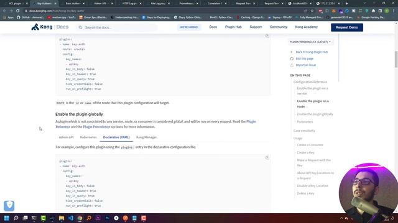Click the warning icon beside Report an issue
The width and height of the screenshot is (398, 223).
[x=292, y=65]
